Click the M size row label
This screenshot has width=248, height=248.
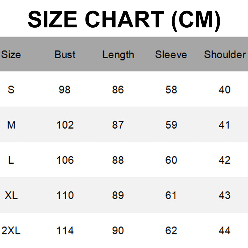tap(11, 125)
